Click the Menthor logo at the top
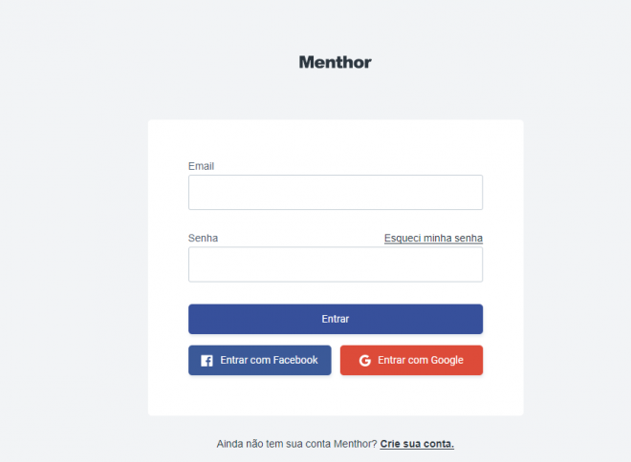The height and width of the screenshot is (462, 631). point(336,62)
